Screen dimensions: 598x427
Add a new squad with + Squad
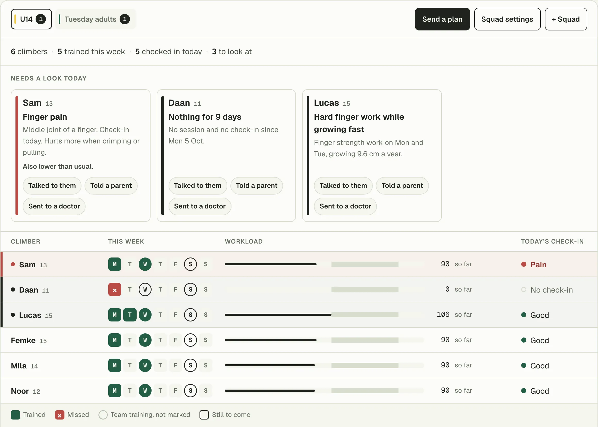pyautogui.click(x=566, y=19)
